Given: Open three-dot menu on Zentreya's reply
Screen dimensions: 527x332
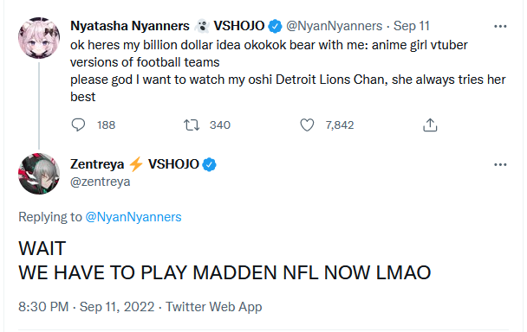Looking at the screenshot, I should click(500, 164).
